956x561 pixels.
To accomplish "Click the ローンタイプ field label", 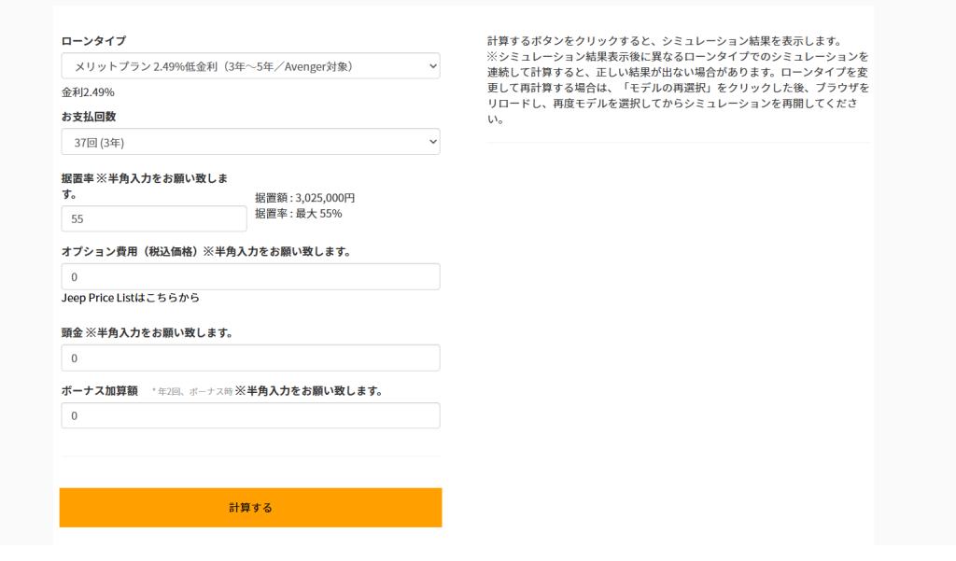I will pos(93,41).
